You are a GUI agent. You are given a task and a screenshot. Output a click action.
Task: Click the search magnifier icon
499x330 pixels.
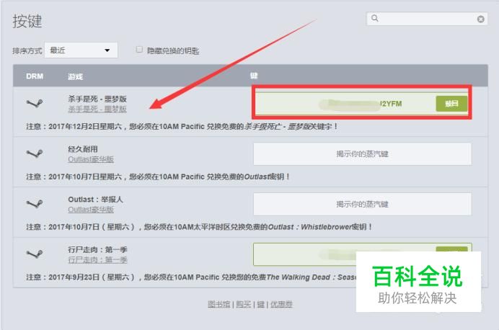point(375,19)
